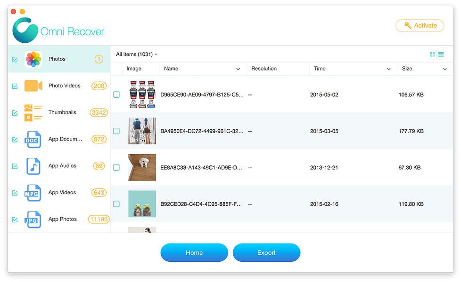Uncheck the Photo Videos category checkbox
This screenshot has width=461, height=282.
(x=15, y=86)
